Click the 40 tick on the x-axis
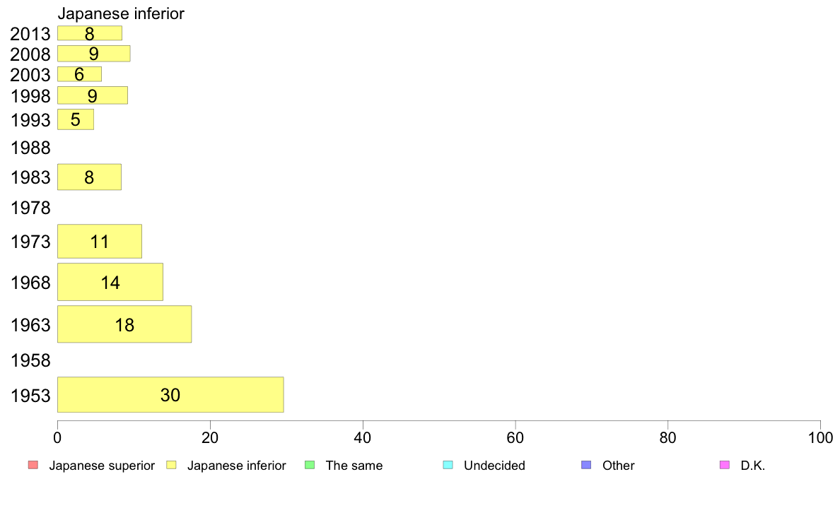Screen dimensions: 840x520 (363, 437)
